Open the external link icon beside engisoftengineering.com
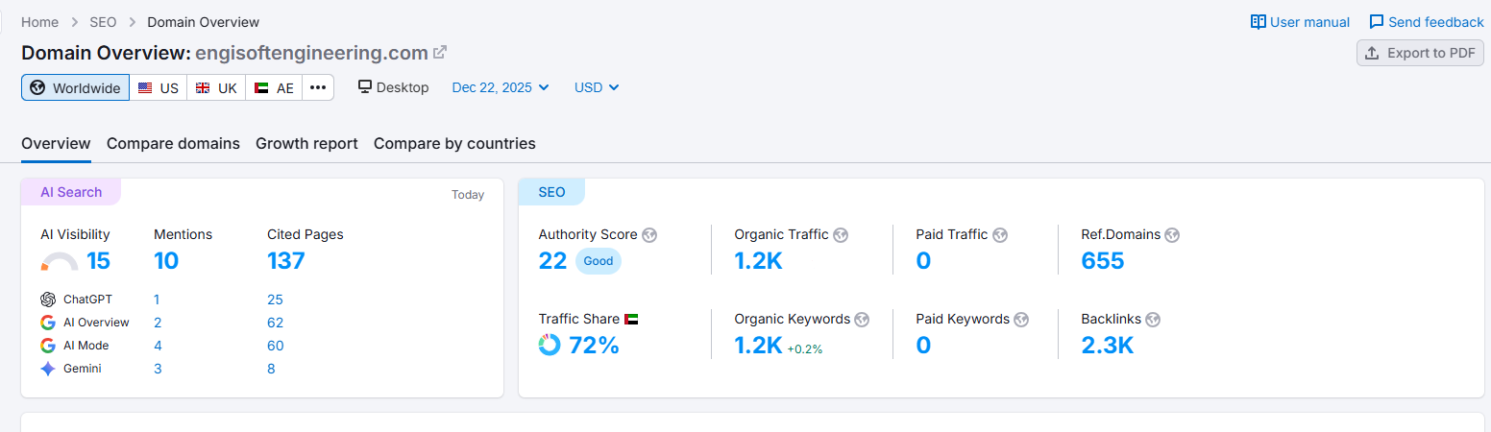1491x432 pixels. (x=440, y=52)
